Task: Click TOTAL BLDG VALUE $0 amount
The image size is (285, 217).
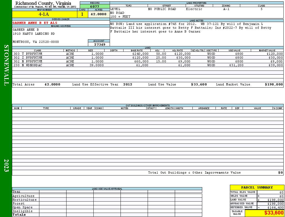Action: [281, 192]
